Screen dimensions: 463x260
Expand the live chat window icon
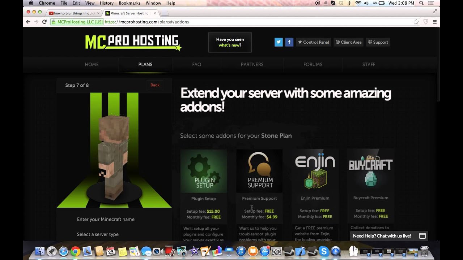422,236
